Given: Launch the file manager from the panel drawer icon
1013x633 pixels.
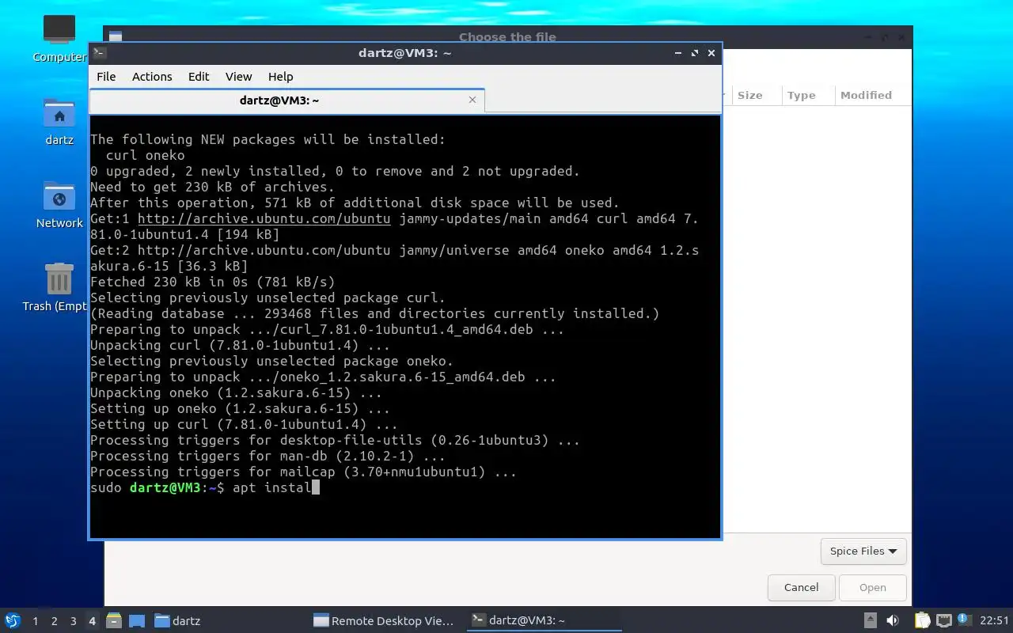Looking at the screenshot, I should click(113, 620).
